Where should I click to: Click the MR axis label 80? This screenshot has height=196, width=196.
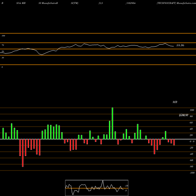pos(191,116)
